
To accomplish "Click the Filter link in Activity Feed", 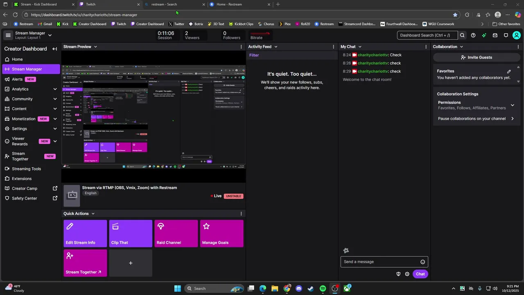I will (254, 55).
